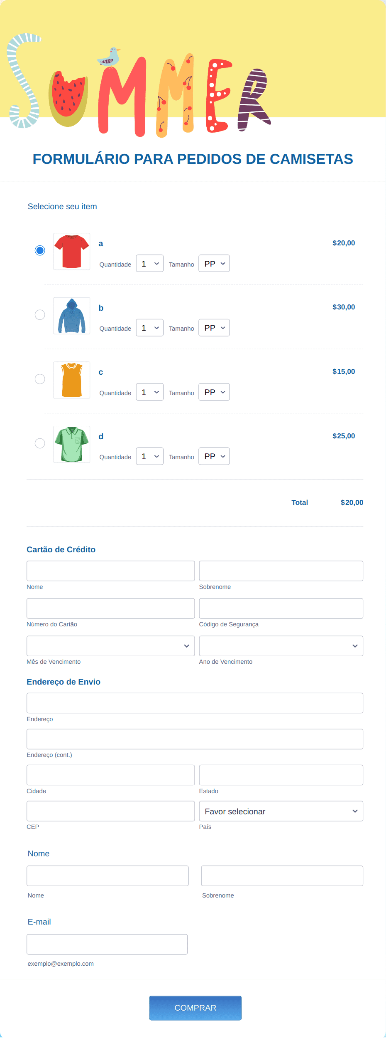Select item d radio button
The width and height of the screenshot is (386, 1041).
[40, 443]
